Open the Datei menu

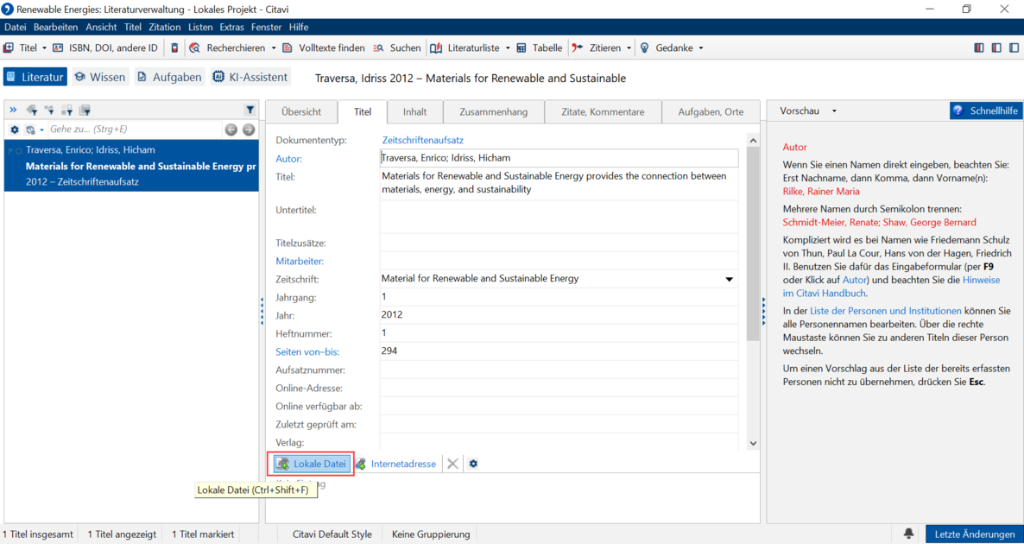click(15, 27)
